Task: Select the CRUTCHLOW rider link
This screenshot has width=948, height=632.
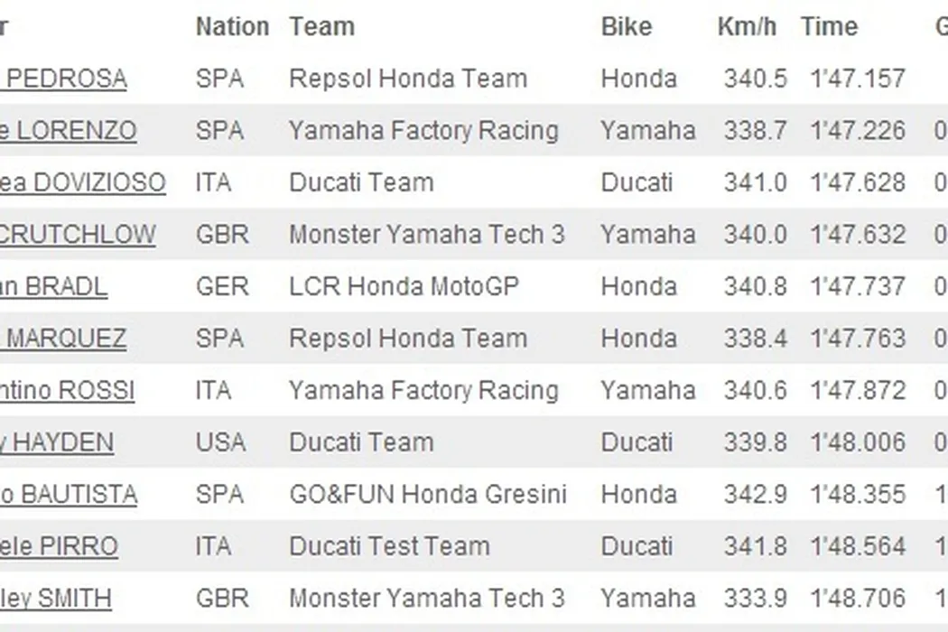Action: click(x=78, y=235)
